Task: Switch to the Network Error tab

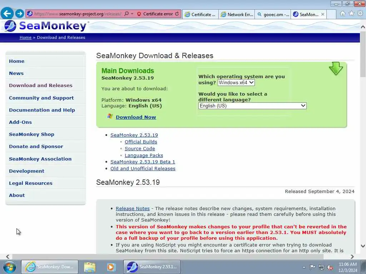Action: tap(237, 14)
